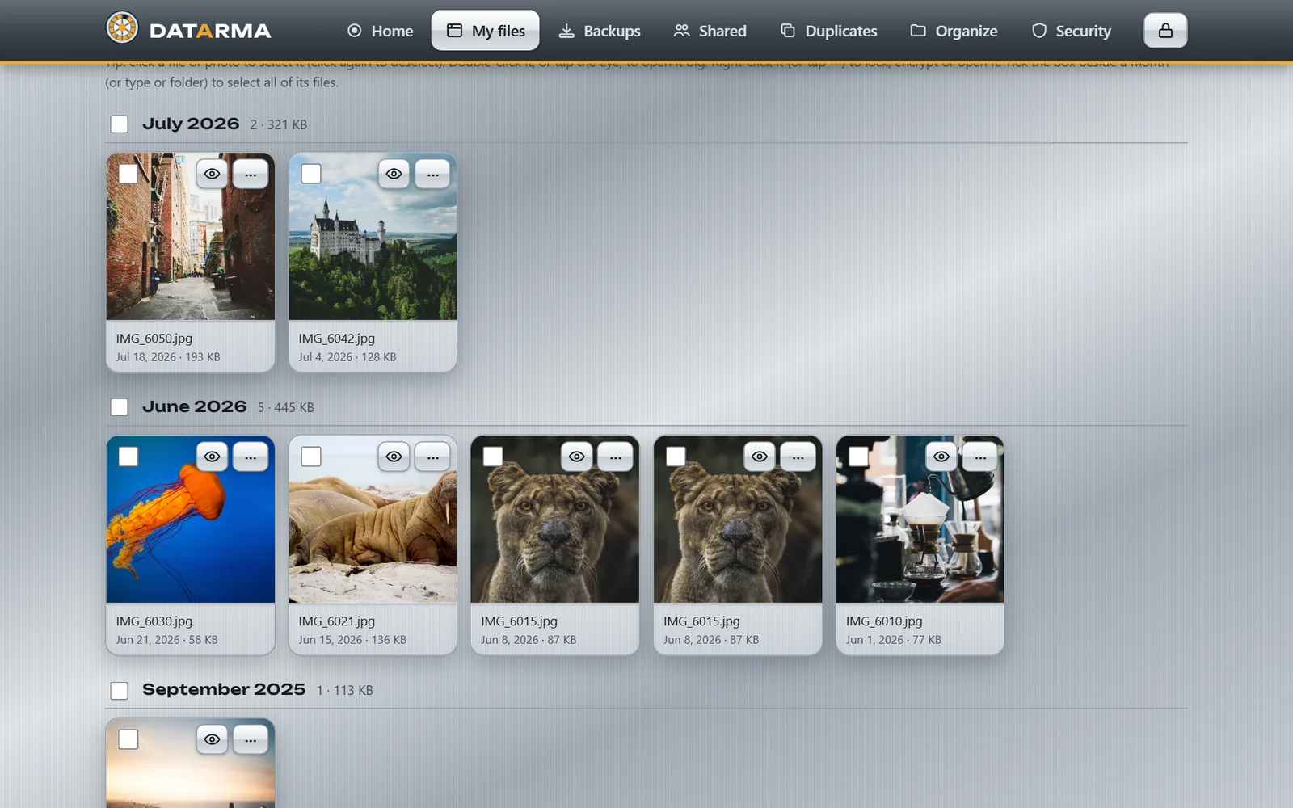1293x808 pixels.
Task: Open the My files tab
Action: click(x=486, y=31)
